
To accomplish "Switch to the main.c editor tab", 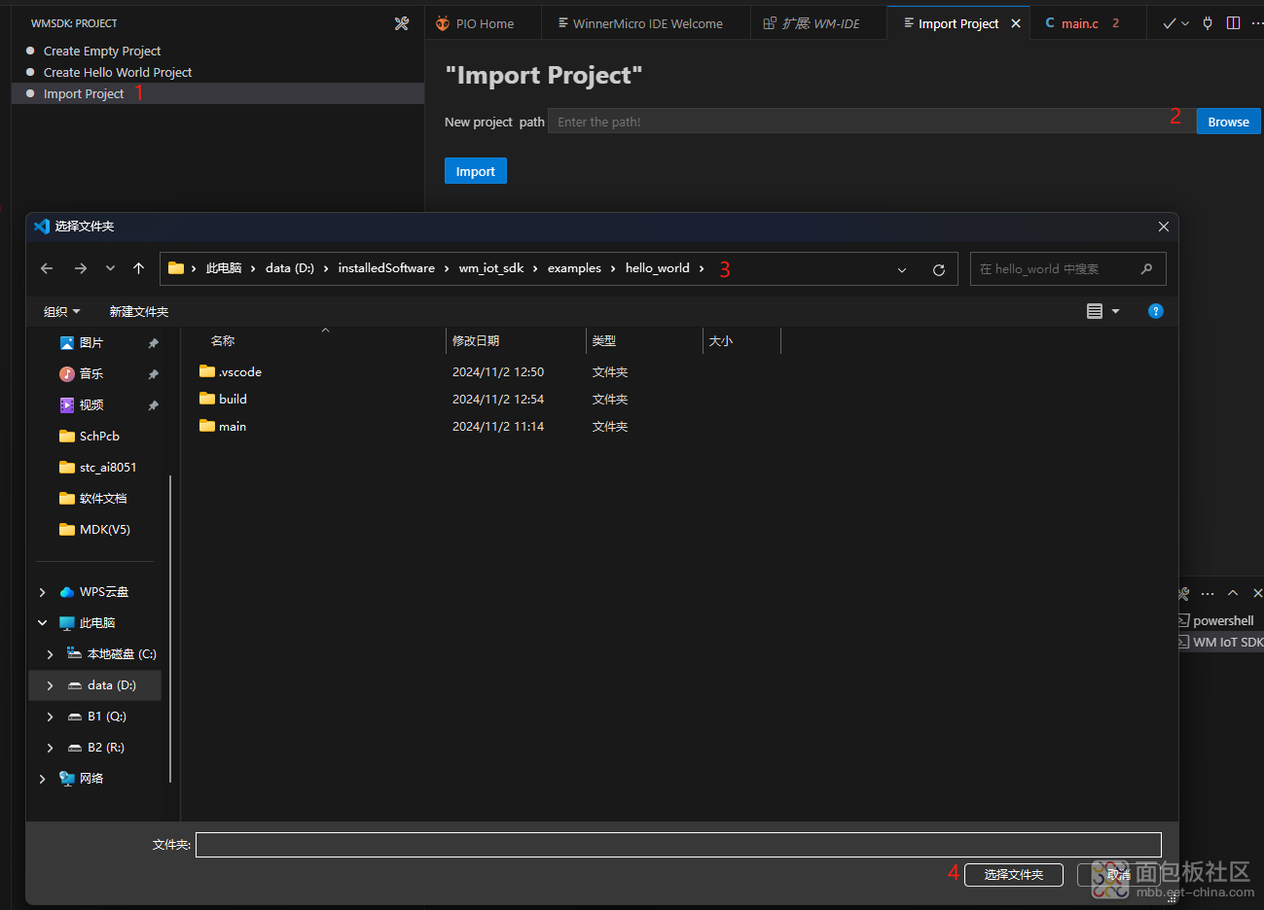I will tap(1080, 23).
